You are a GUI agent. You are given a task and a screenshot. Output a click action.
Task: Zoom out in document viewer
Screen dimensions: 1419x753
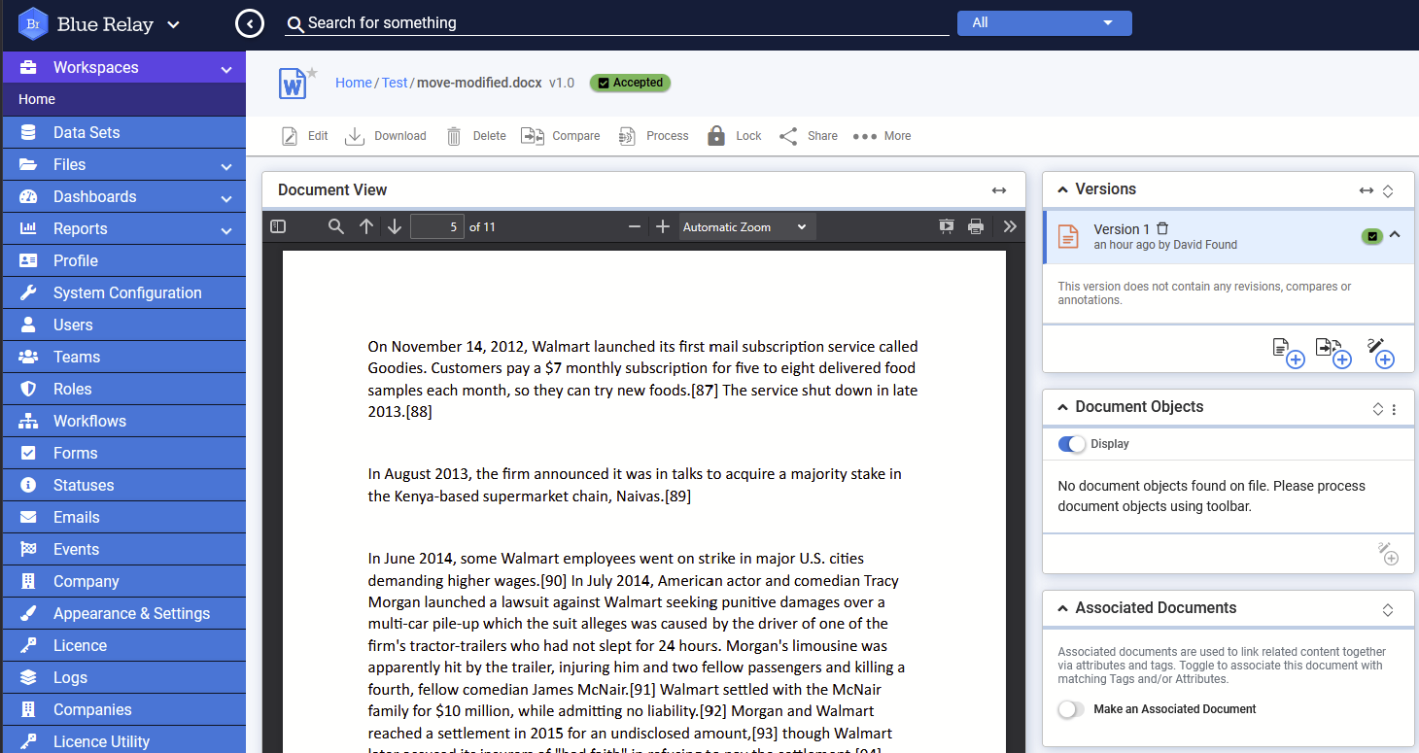pos(635,226)
